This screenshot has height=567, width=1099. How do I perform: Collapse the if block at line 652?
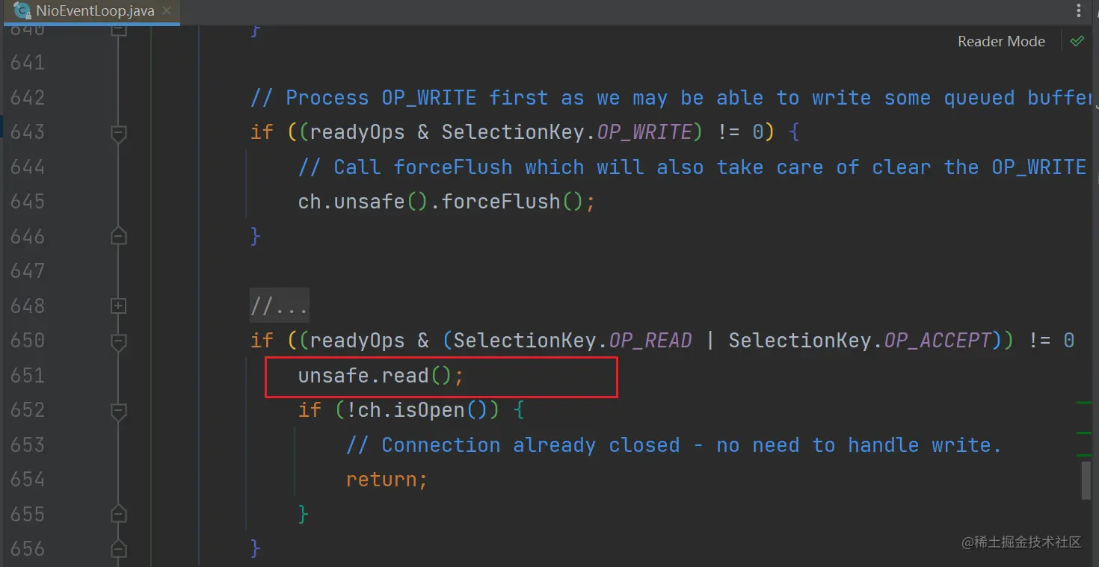[x=118, y=410]
